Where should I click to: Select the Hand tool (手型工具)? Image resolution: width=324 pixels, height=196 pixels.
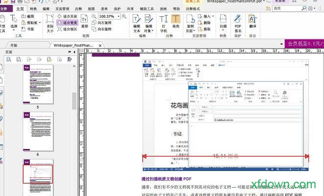pyautogui.click(x=2, y=24)
